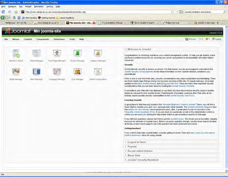Screen dimensions: 228x177
Task: Open the Components menu
Action: 43,39
